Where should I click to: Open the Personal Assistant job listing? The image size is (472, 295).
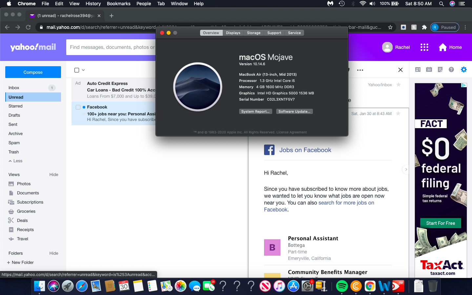pos(313,238)
